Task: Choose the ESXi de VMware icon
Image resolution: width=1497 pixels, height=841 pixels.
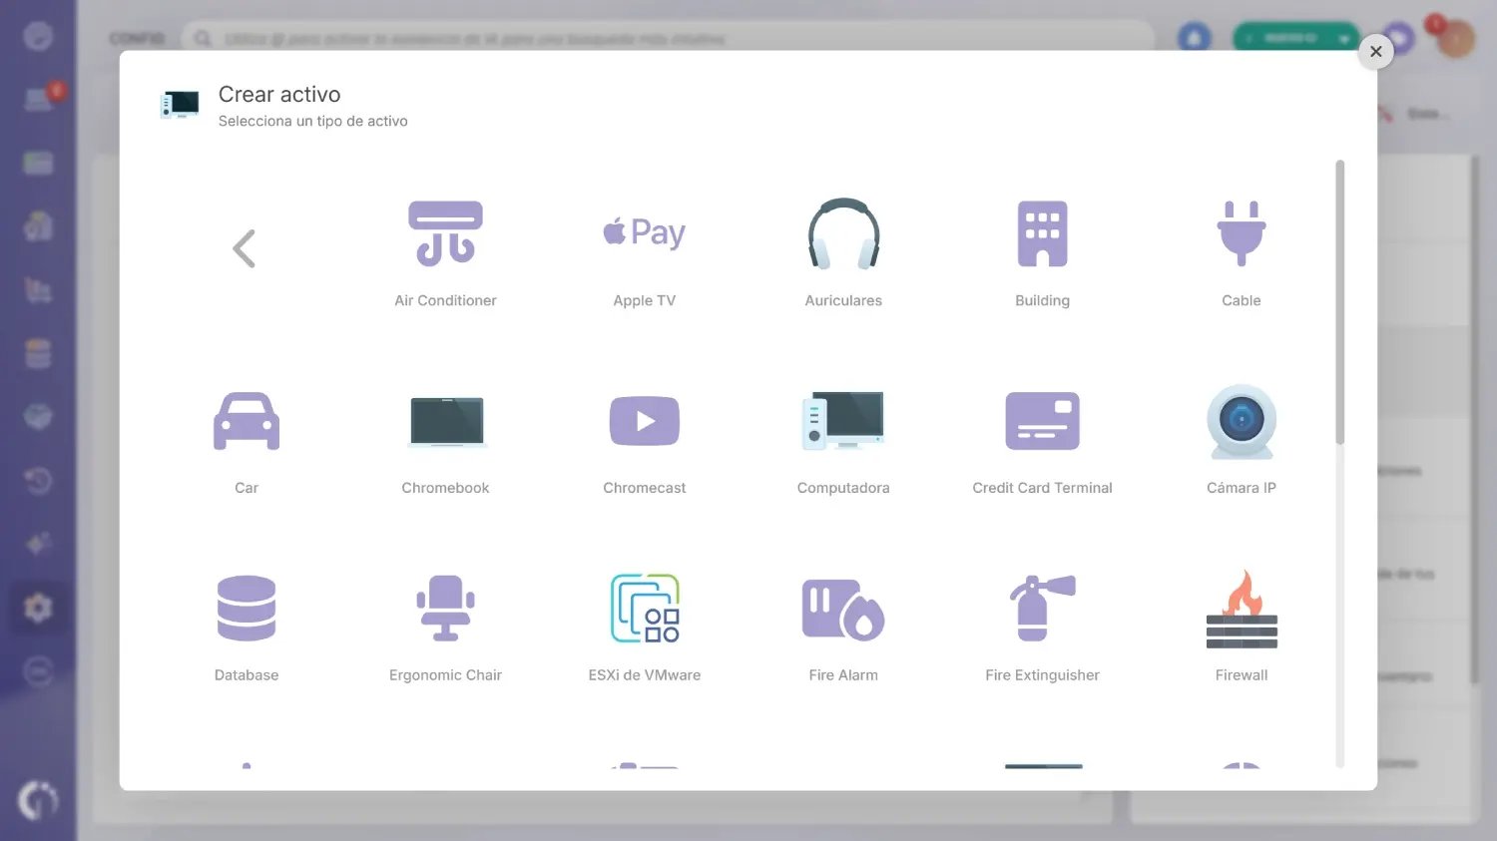Action: click(x=645, y=608)
